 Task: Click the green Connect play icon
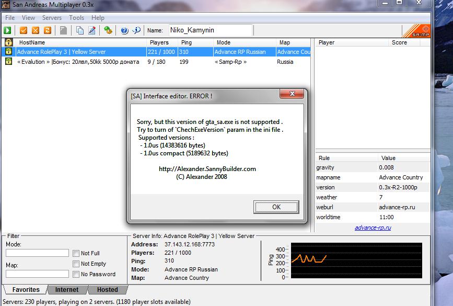(x=7, y=30)
